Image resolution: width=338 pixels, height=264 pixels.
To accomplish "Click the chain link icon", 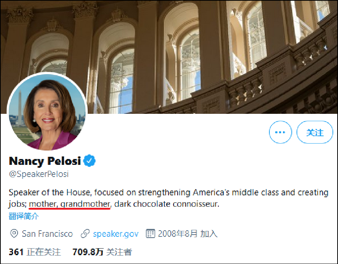I will (85, 234).
